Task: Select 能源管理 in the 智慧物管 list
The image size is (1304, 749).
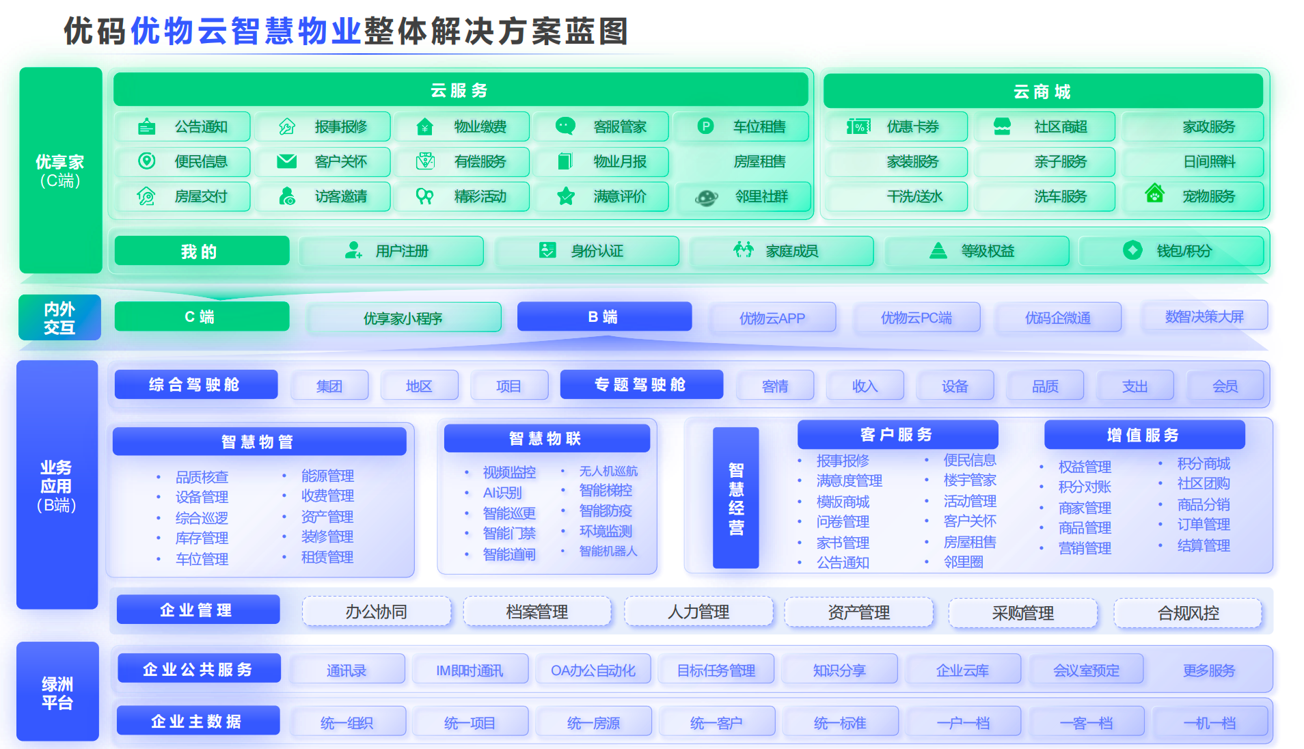Action: tap(327, 475)
